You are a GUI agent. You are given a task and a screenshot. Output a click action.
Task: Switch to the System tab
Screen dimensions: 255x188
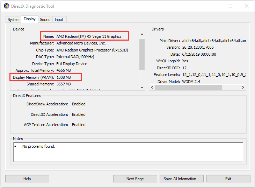pyautogui.click(x=14, y=20)
